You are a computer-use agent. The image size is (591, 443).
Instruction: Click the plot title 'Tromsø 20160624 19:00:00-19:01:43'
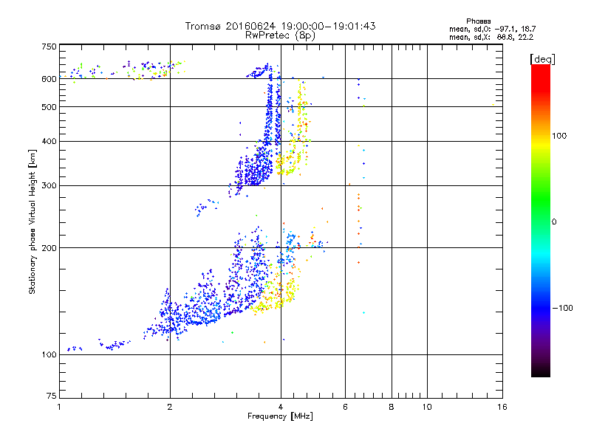(280, 26)
